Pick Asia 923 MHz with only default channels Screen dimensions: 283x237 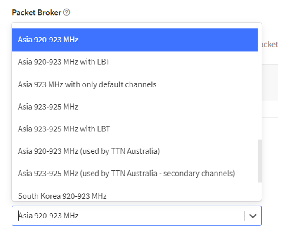pyautogui.click(x=87, y=84)
